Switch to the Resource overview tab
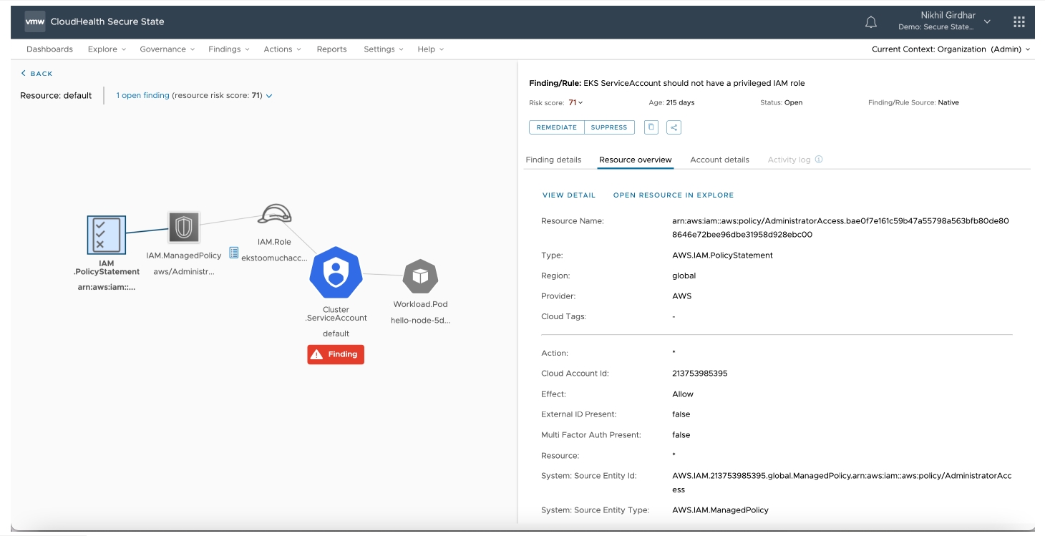Image resolution: width=1045 pixels, height=536 pixels. [636, 160]
